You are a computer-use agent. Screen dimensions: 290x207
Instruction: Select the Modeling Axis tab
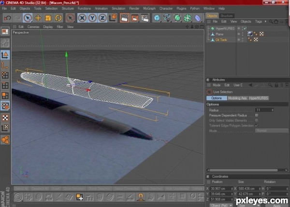click(237, 98)
